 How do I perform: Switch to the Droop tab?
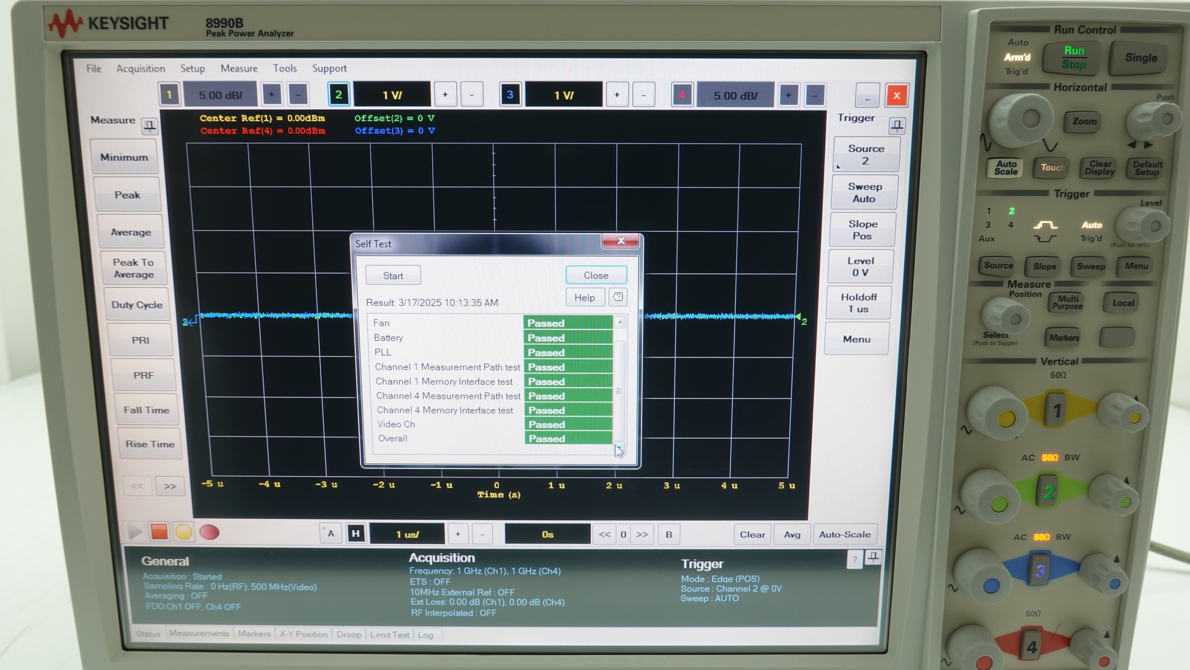tap(349, 635)
